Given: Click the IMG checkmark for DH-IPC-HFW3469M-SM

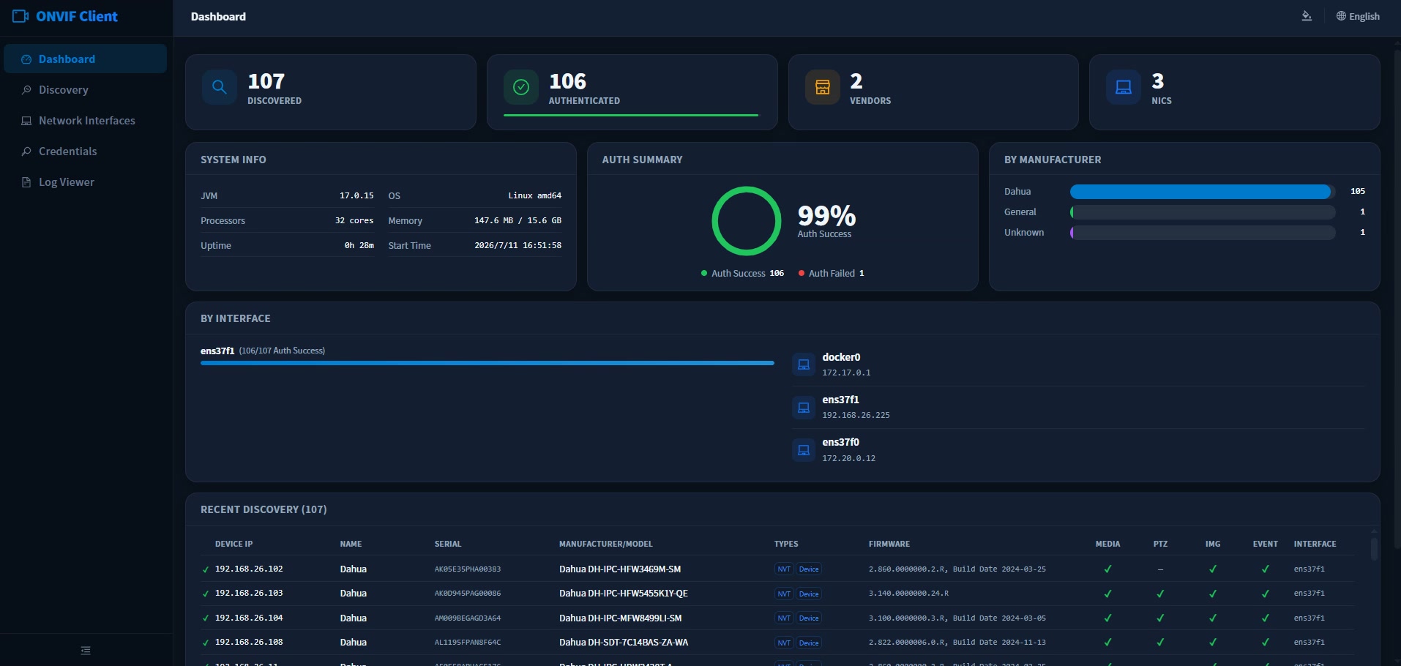Looking at the screenshot, I should [1213, 569].
